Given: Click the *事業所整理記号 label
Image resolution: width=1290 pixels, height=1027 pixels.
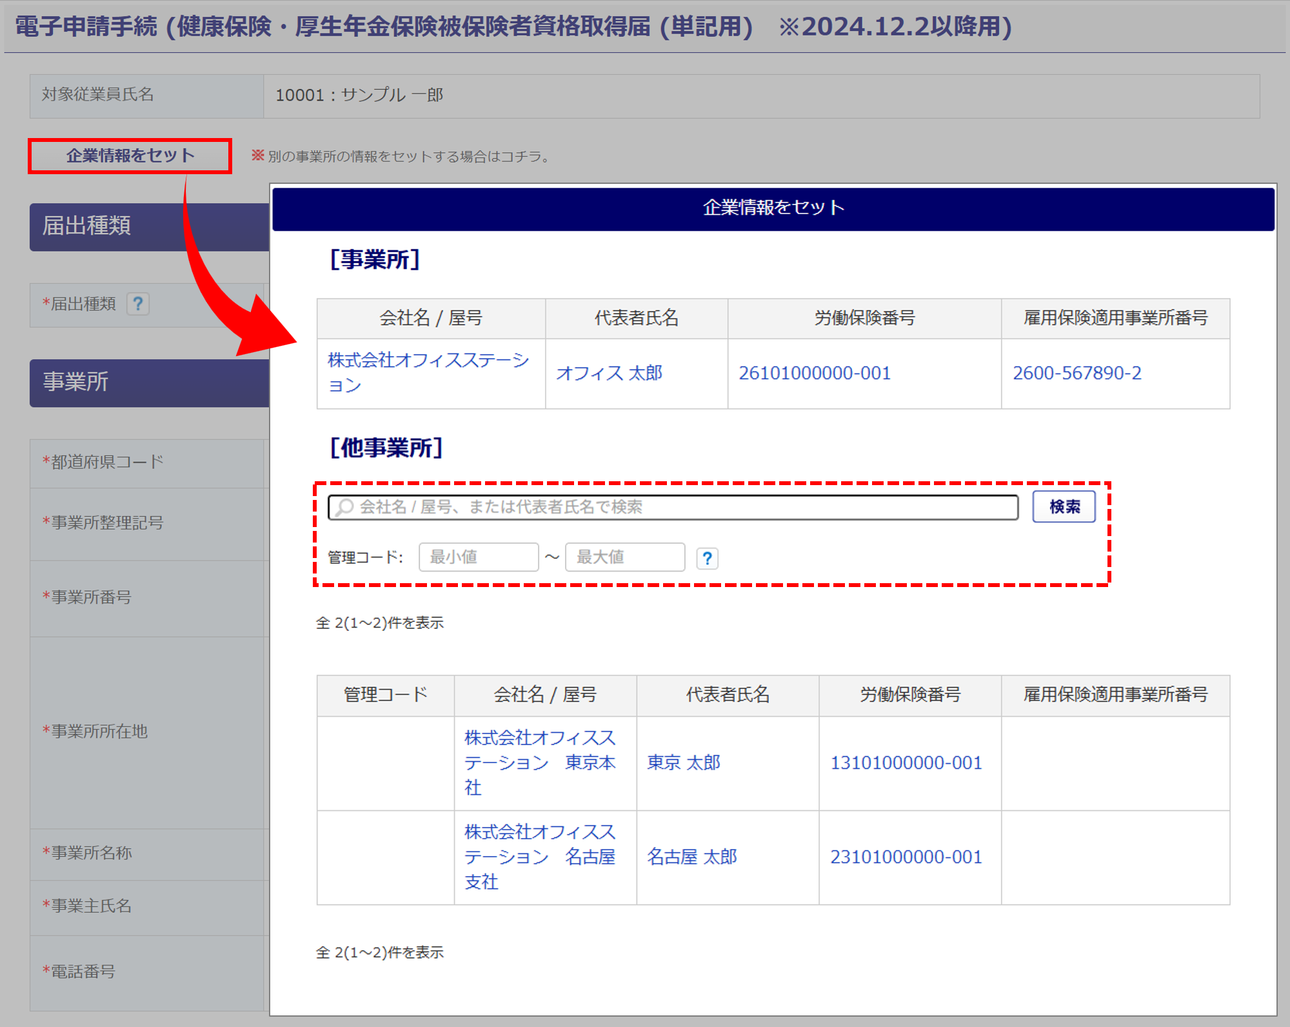Looking at the screenshot, I should point(103,523).
